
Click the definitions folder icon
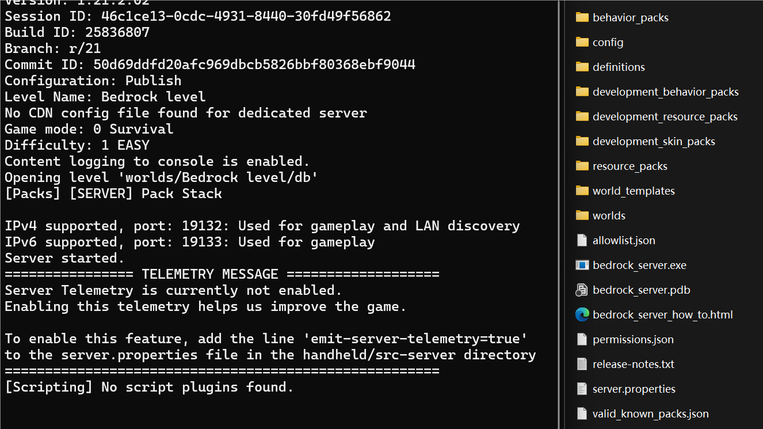pyautogui.click(x=582, y=67)
